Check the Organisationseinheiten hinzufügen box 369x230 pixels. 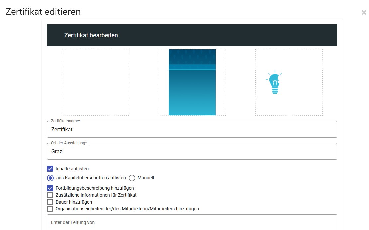click(x=50, y=209)
